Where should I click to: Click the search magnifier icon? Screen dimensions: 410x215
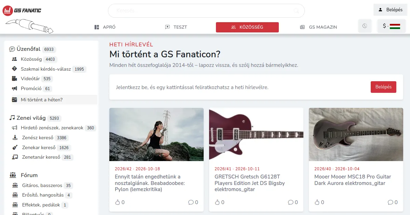tap(296, 11)
